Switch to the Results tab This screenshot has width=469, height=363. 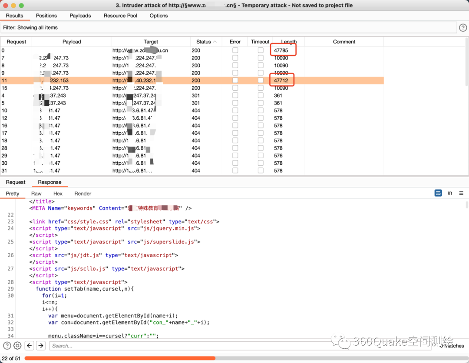(x=14, y=16)
